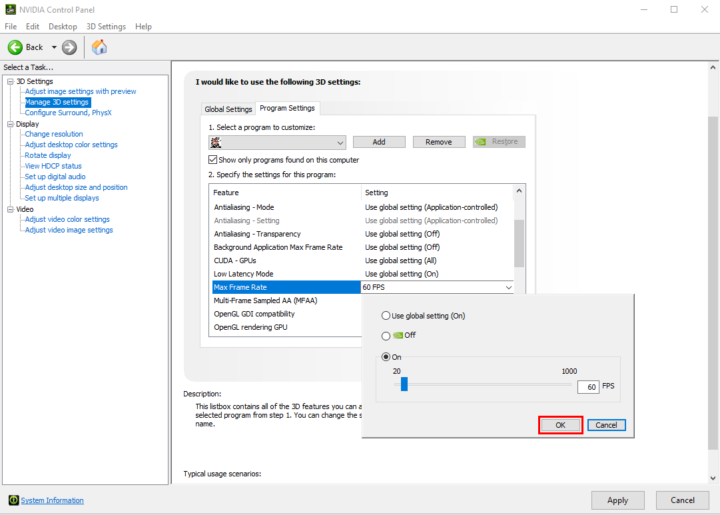This screenshot has width=720, height=515.
Task: Switch to the Program Settings tab
Action: pos(288,108)
